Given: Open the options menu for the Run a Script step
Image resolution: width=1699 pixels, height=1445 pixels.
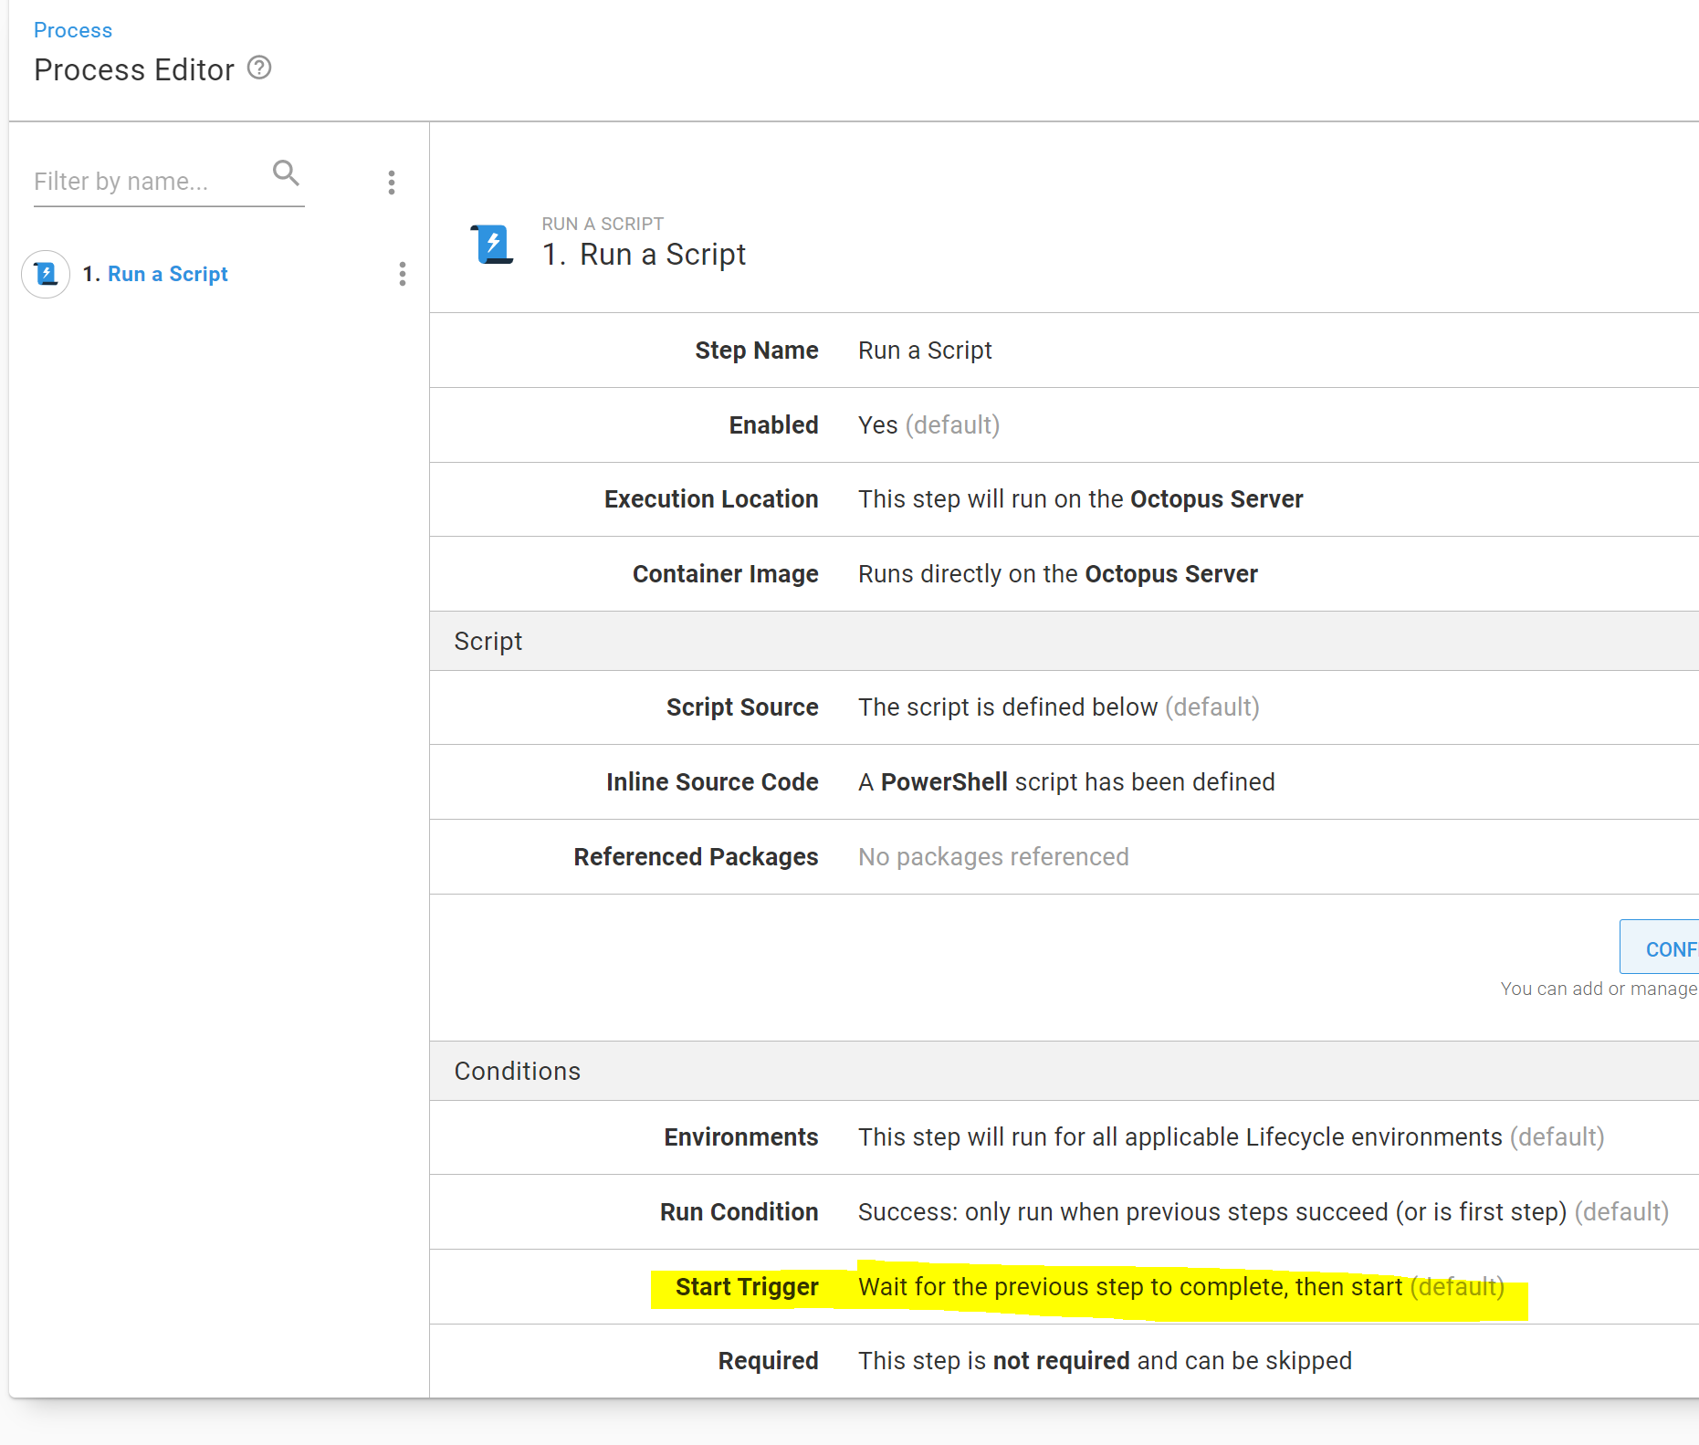Looking at the screenshot, I should tap(402, 275).
